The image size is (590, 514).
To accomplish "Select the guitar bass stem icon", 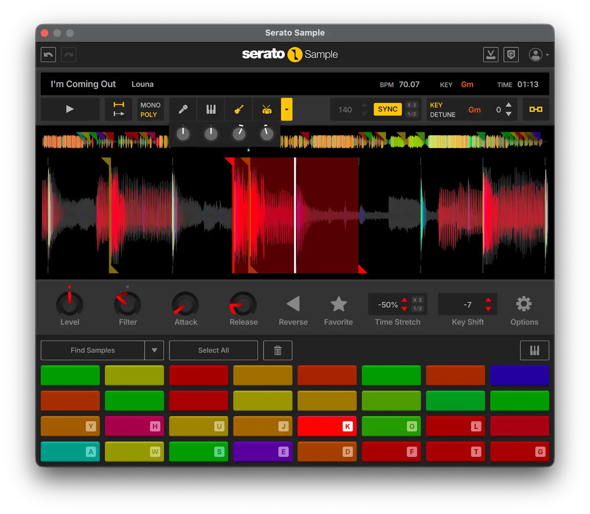I will [239, 109].
